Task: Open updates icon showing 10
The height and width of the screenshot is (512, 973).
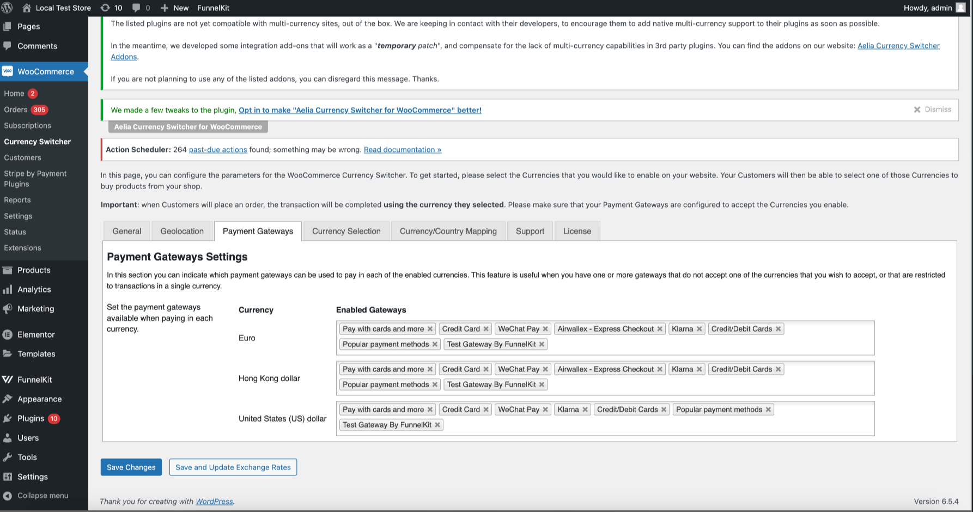Action: tap(111, 8)
